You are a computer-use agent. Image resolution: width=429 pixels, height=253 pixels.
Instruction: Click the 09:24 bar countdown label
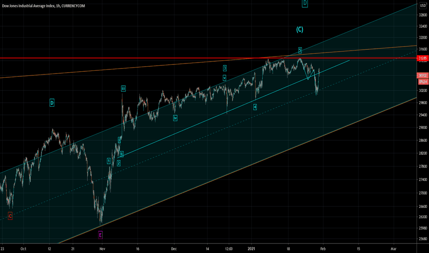423,81
